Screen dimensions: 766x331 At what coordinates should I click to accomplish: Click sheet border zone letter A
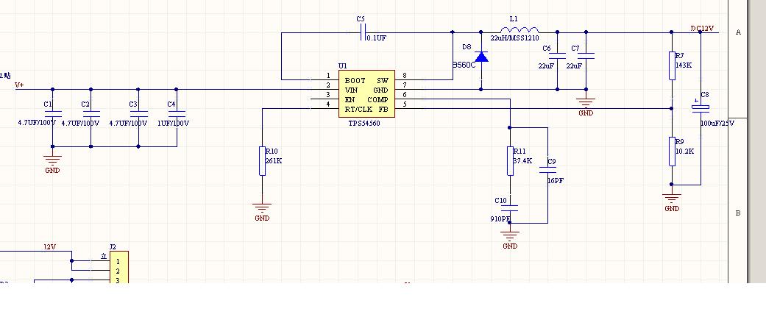(738, 32)
